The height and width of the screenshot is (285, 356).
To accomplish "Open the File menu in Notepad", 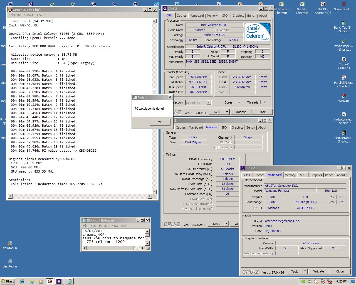I will [85, 226].
